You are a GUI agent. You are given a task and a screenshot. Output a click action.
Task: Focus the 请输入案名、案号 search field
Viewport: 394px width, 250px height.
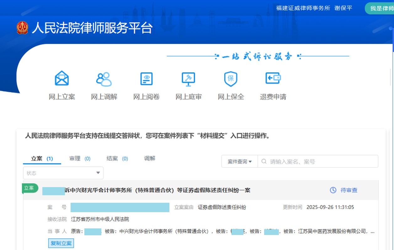click(318, 161)
